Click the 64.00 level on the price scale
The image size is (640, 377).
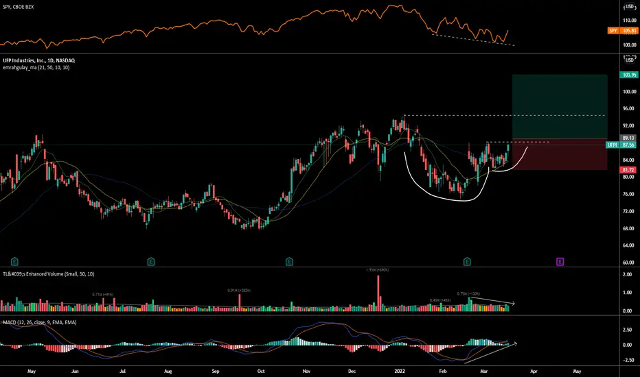630,246
